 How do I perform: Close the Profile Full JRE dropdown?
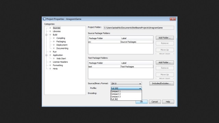[x=126, y=88]
